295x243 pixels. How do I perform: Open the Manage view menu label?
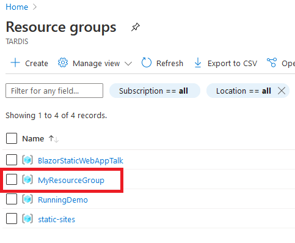point(97,64)
